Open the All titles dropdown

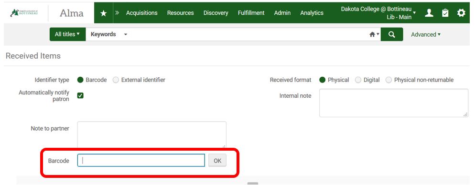[x=67, y=34]
